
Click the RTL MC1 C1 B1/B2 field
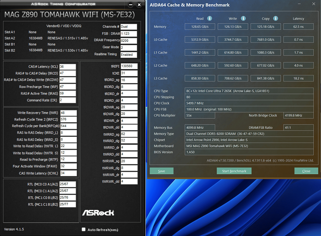coord(68,205)
